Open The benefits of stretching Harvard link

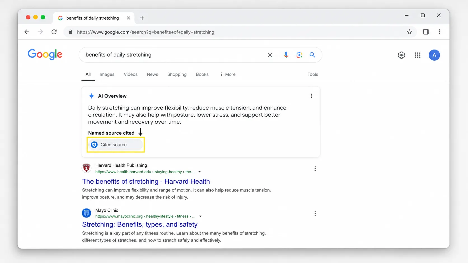click(x=146, y=181)
